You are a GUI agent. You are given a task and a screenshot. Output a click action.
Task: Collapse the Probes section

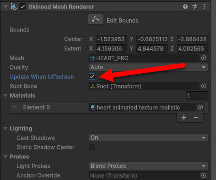click(x=5, y=157)
